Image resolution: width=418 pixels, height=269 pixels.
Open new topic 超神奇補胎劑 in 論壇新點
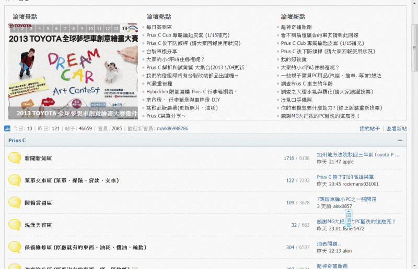click(296, 27)
